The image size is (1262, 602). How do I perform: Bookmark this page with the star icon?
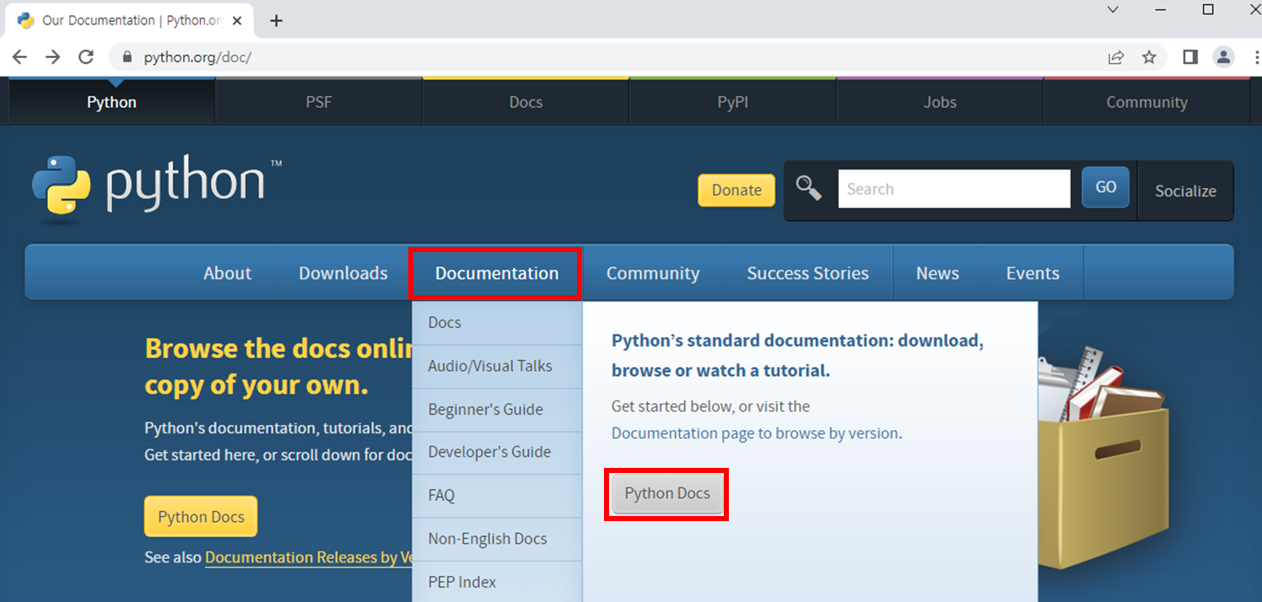[x=1149, y=57]
